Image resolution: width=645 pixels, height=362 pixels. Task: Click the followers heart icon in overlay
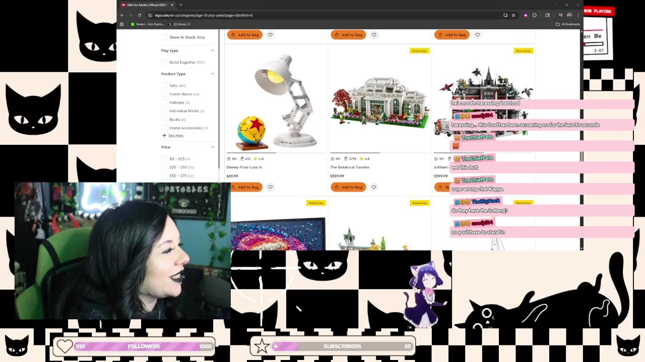click(x=64, y=346)
